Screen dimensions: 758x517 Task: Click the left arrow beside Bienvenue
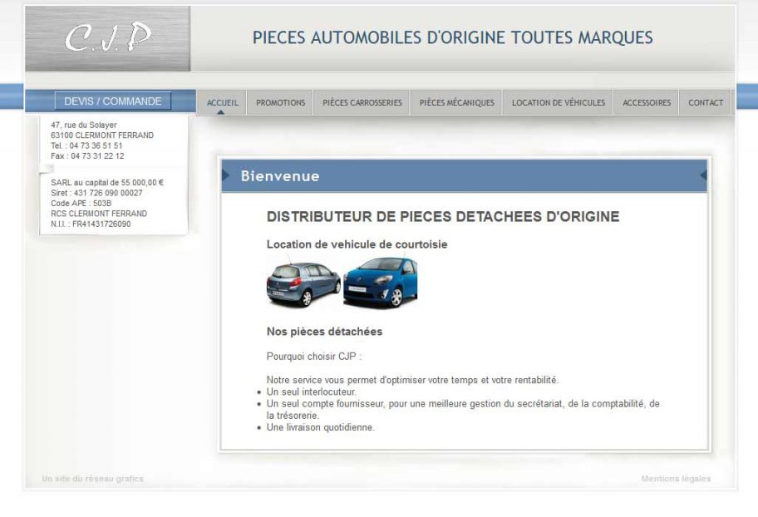coord(225,175)
